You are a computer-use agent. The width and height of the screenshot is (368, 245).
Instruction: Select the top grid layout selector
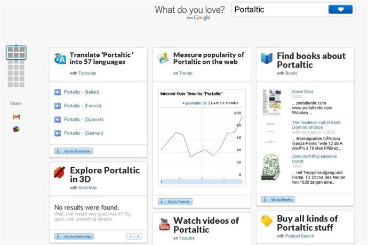(16, 52)
